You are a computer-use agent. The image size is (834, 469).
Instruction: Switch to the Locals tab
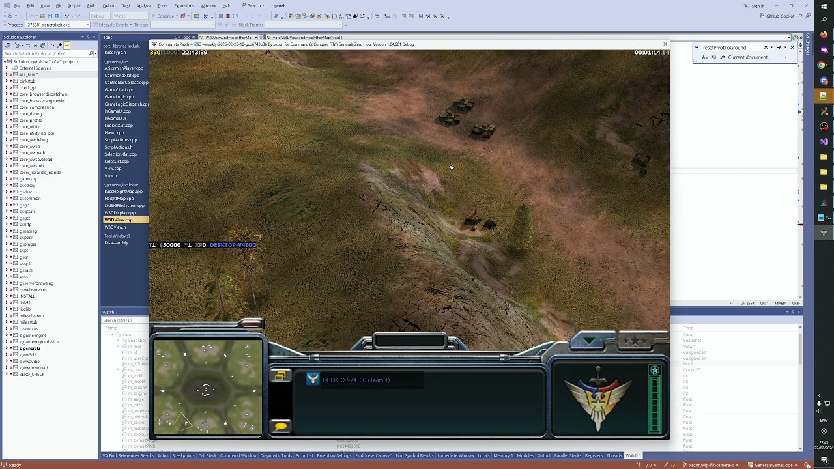(483, 455)
